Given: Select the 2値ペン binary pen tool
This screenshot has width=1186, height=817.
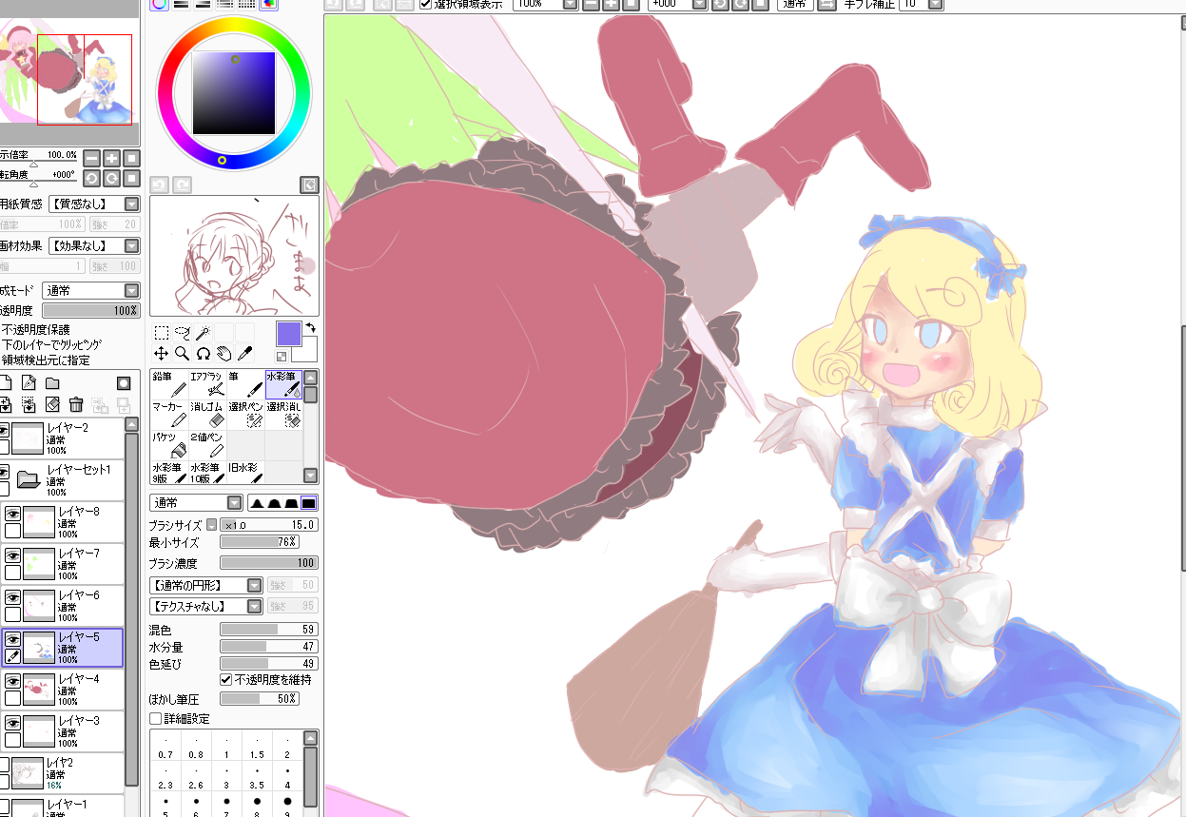Looking at the screenshot, I should [x=207, y=444].
